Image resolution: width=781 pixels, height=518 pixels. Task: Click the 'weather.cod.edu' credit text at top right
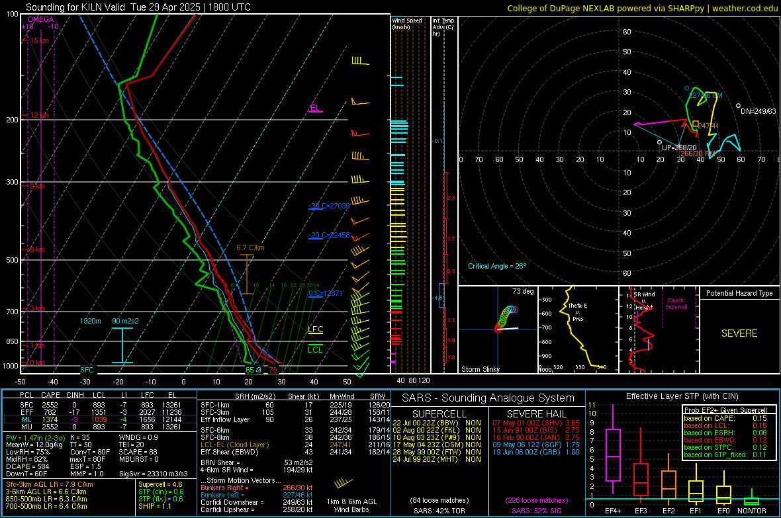click(x=745, y=8)
